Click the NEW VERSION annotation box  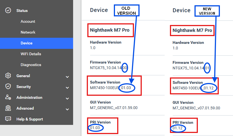click(207, 11)
